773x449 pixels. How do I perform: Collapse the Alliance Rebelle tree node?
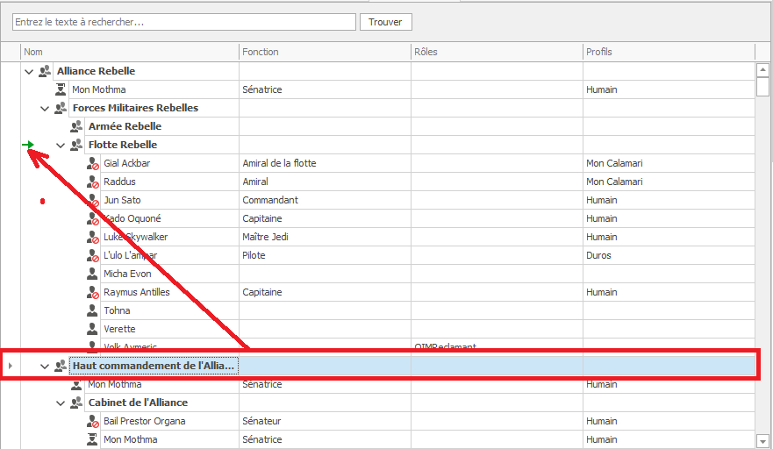29,71
